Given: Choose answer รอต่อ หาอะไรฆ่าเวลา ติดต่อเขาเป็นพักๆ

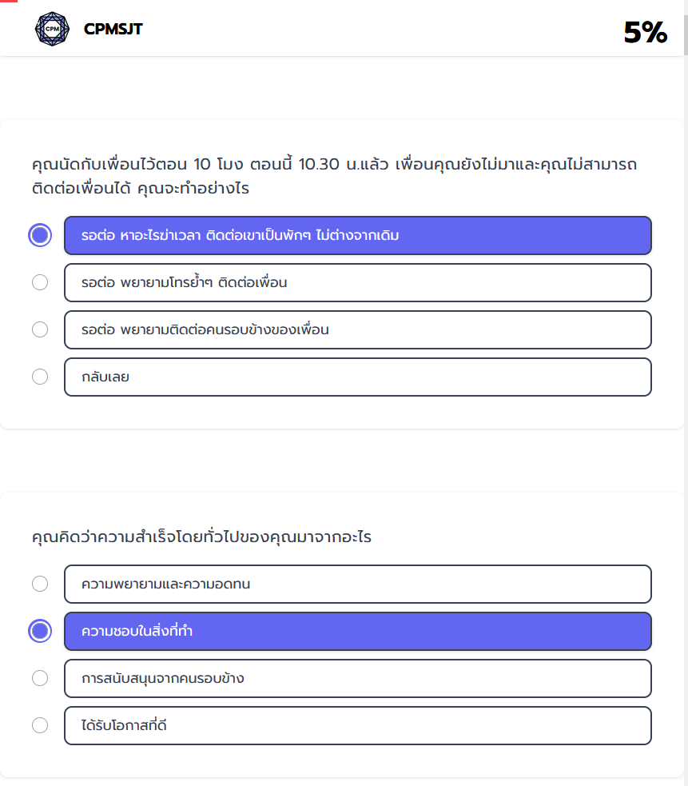Looking at the screenshot, I should (x=357, y=235).
